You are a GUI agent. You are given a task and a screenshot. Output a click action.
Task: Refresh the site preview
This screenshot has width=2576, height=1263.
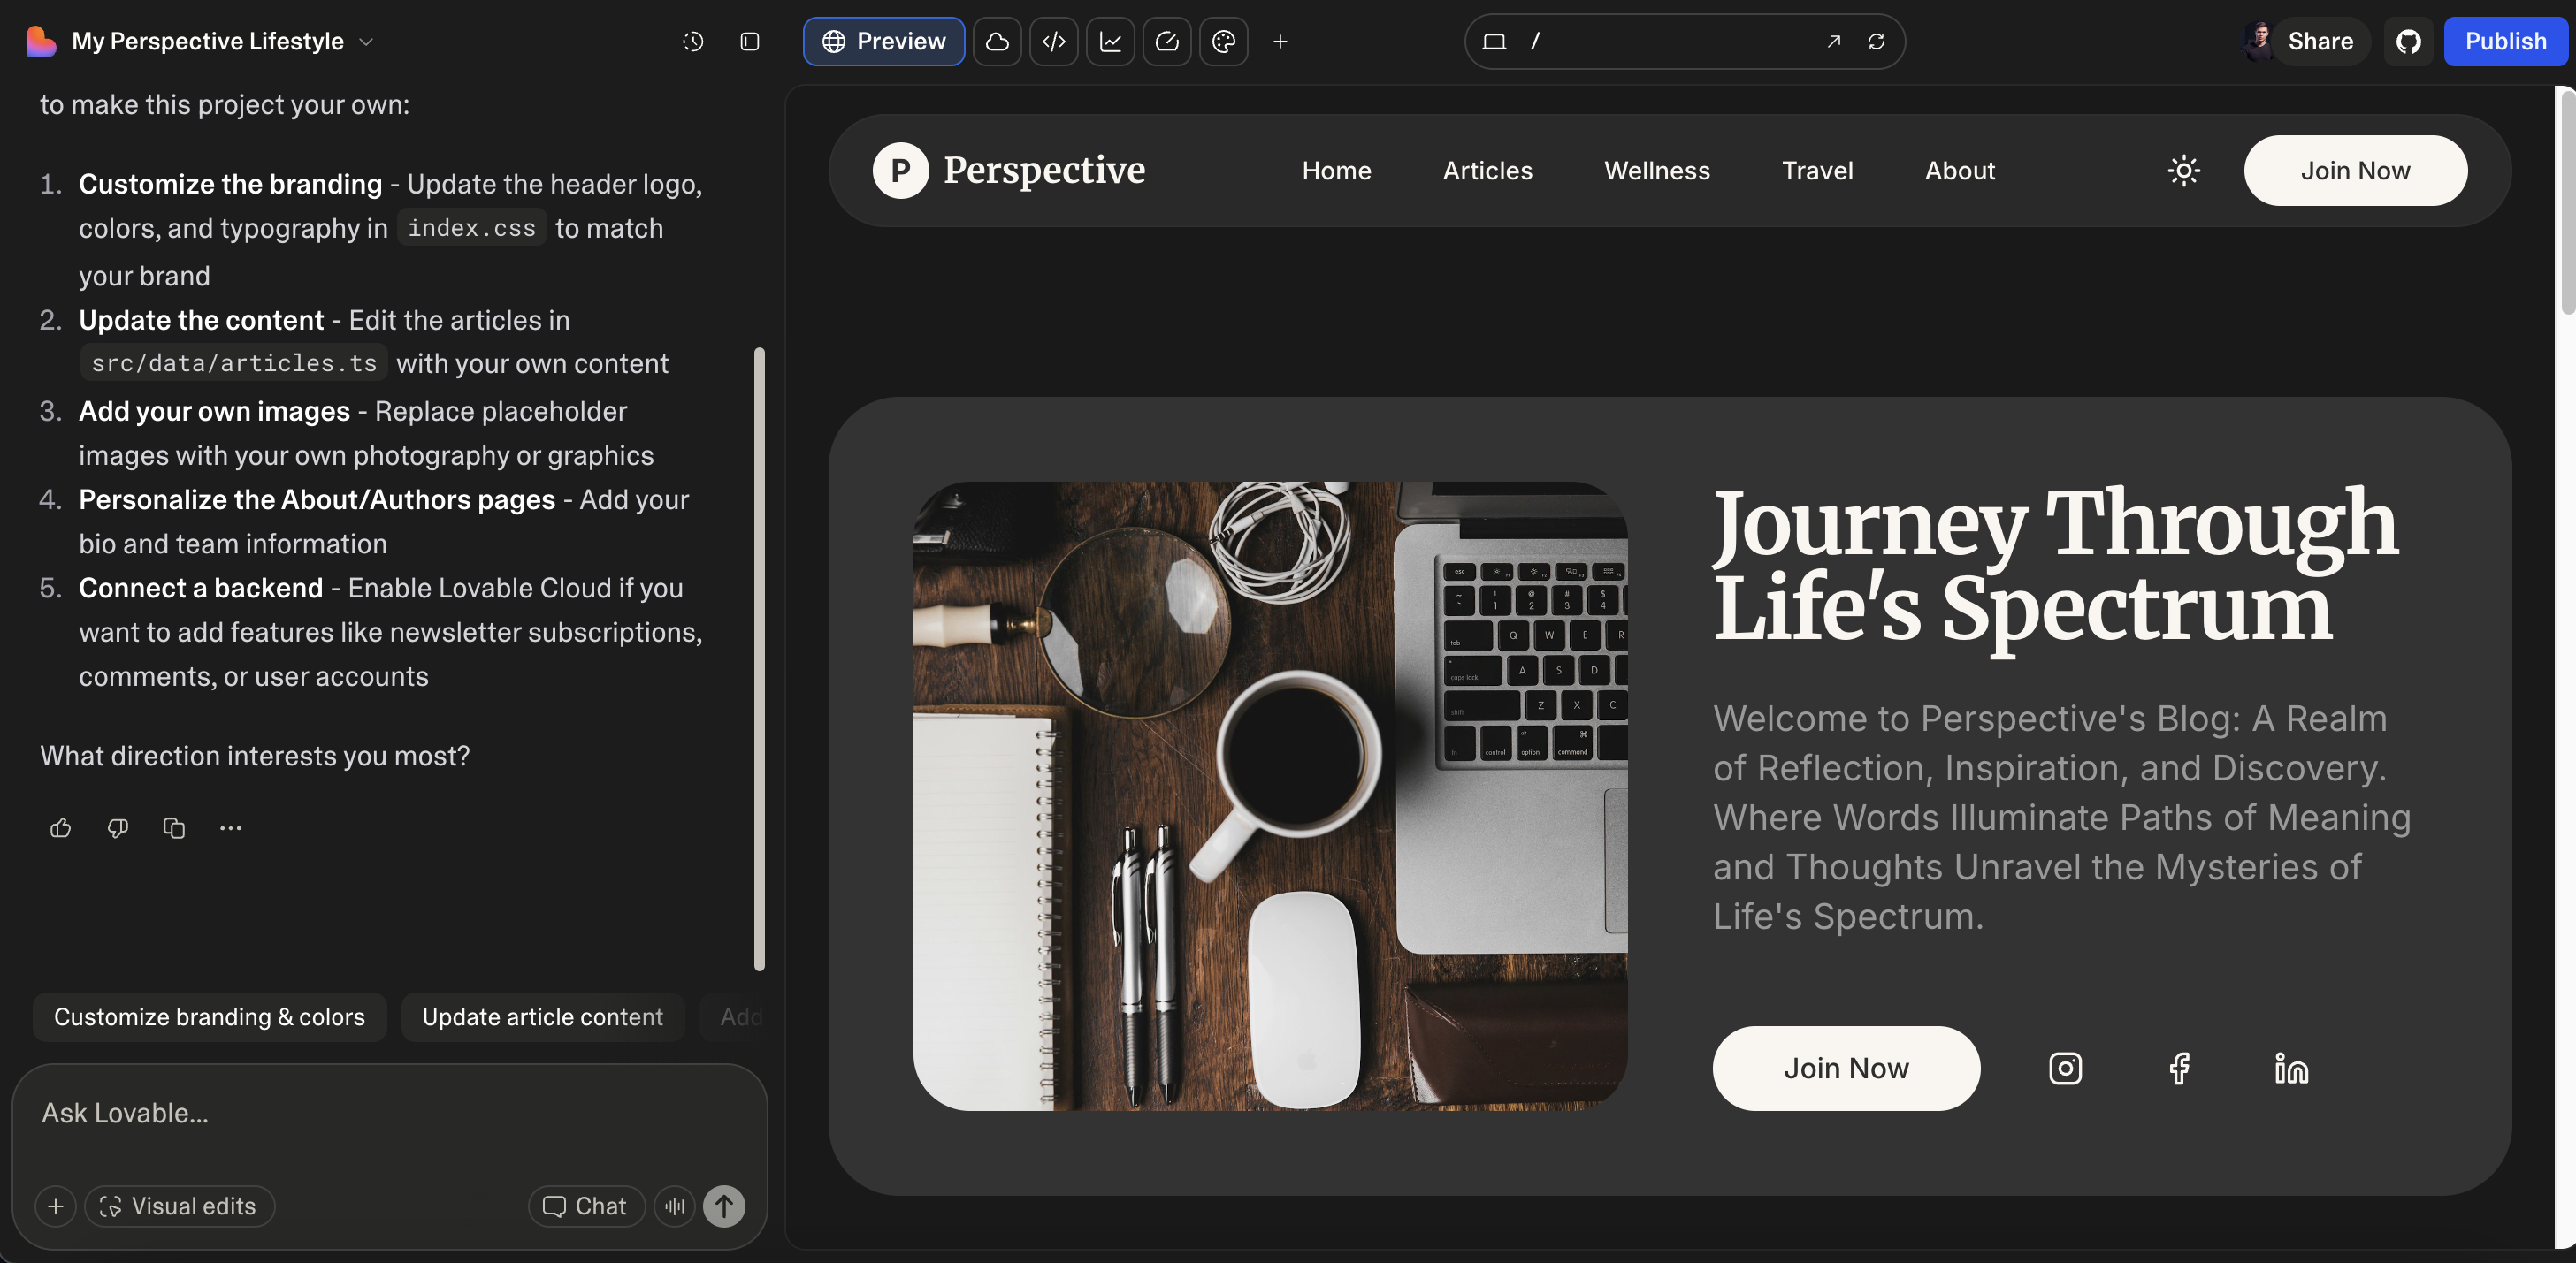[1877, 41]
